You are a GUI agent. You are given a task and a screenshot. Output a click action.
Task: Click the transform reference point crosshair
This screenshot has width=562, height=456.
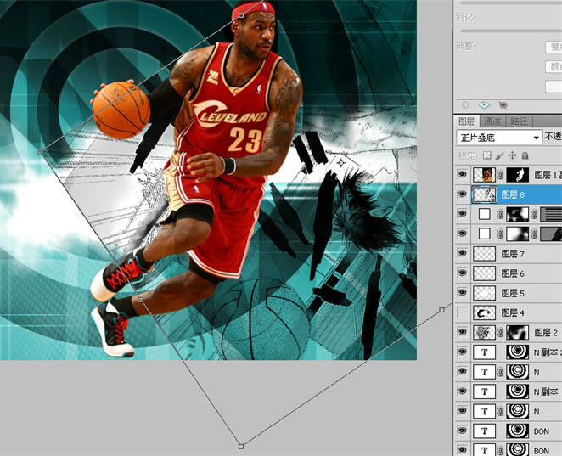coord(341,163)
